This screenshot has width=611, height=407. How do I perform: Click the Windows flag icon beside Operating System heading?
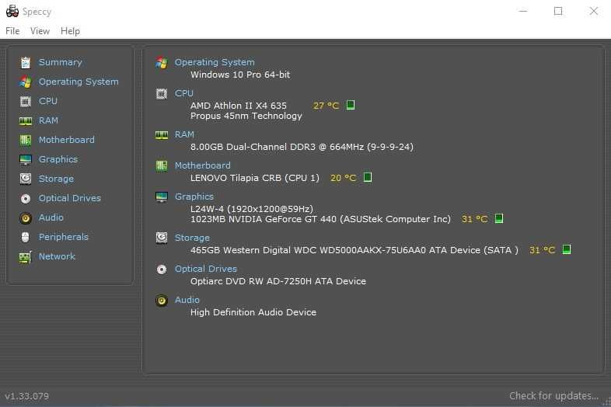[162, 62]
